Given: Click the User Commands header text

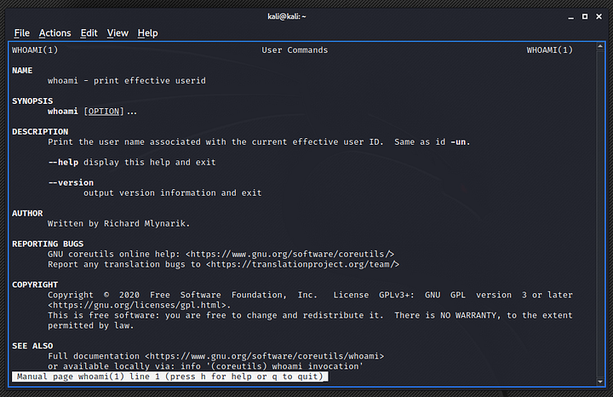Looking at the screenshot, I should click(x=295, y=50).
